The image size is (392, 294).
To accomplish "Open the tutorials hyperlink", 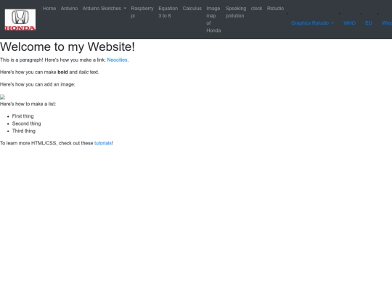I will coord(103,143).
